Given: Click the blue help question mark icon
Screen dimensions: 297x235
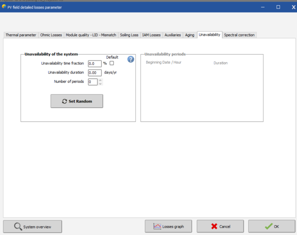Looking at the screenshot, I should tap(131, 59).
